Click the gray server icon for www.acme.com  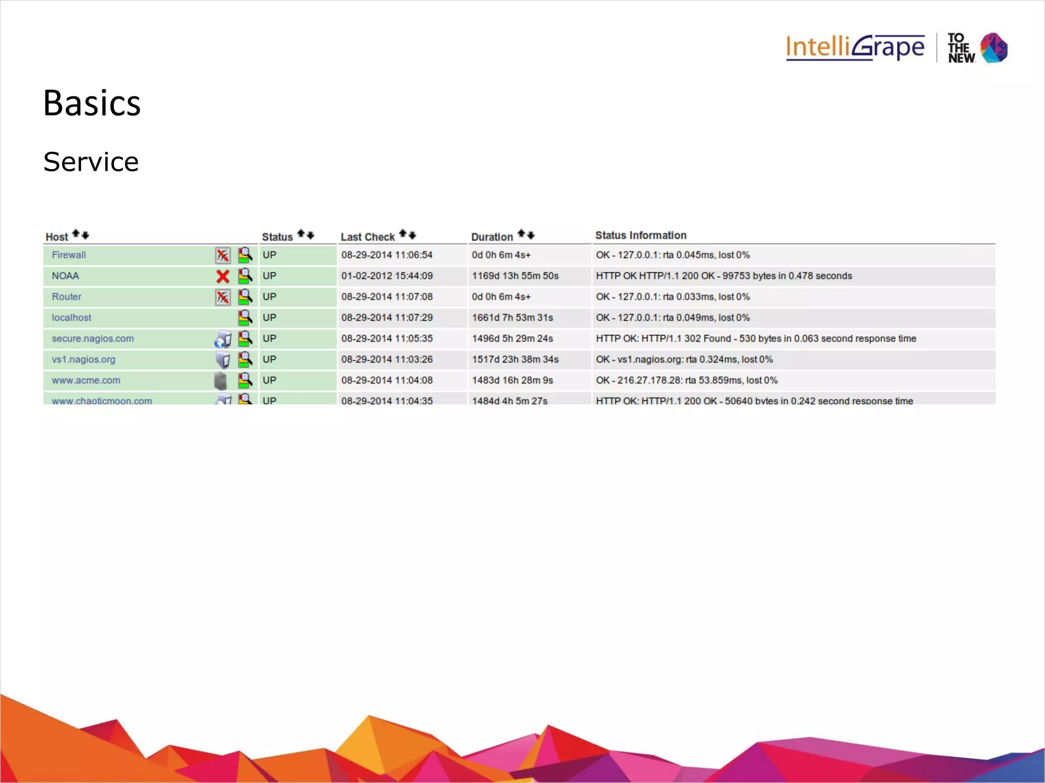click(x=220, y=381)
